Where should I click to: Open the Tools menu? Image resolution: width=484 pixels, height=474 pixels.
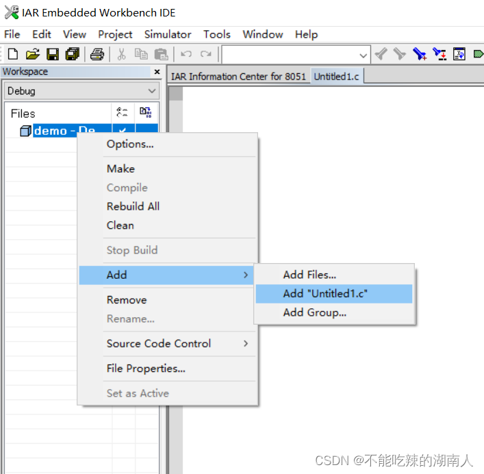click(x=217, y=34)
